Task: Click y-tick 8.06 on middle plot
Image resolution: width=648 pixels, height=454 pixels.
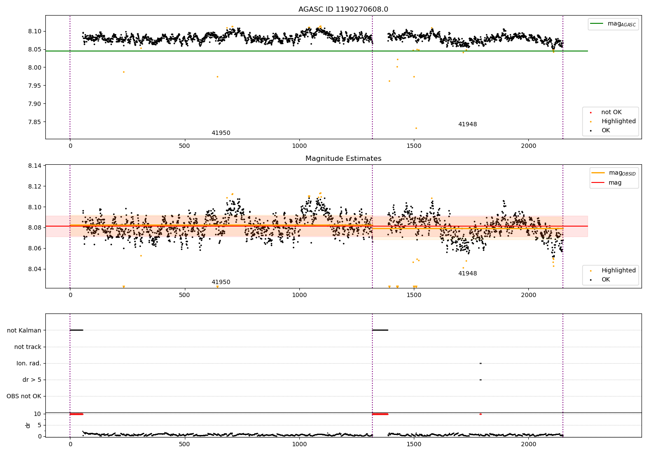Action: tap(35, 248)
